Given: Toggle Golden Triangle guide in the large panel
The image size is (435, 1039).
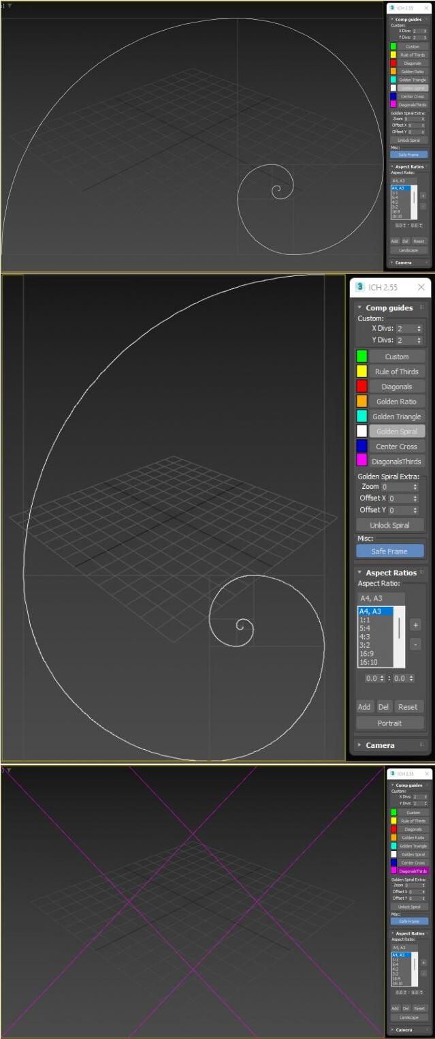Looking at the screenshot, I should (x=397, y=416).
